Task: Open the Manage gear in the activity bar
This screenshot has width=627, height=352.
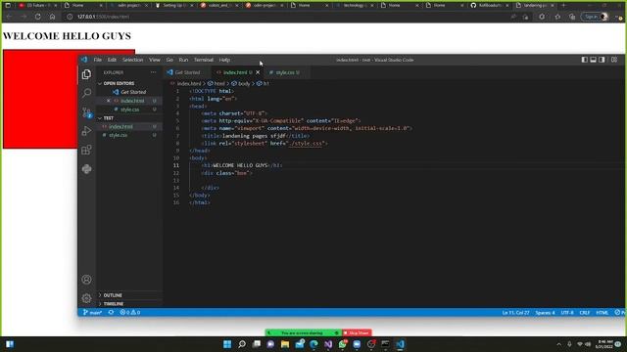Action: (x=86, y=298)
